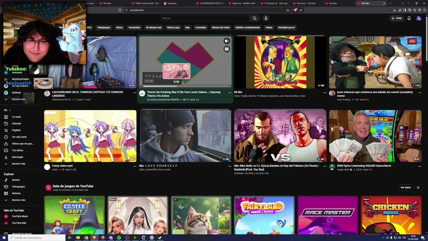This screenshot has height=241, width=428.
Task: Open Descargas in the sidebar
Action: 19,157
